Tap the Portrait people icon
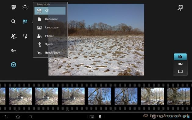The width and height of the screenshot is (192, 120). click(39, 36)
